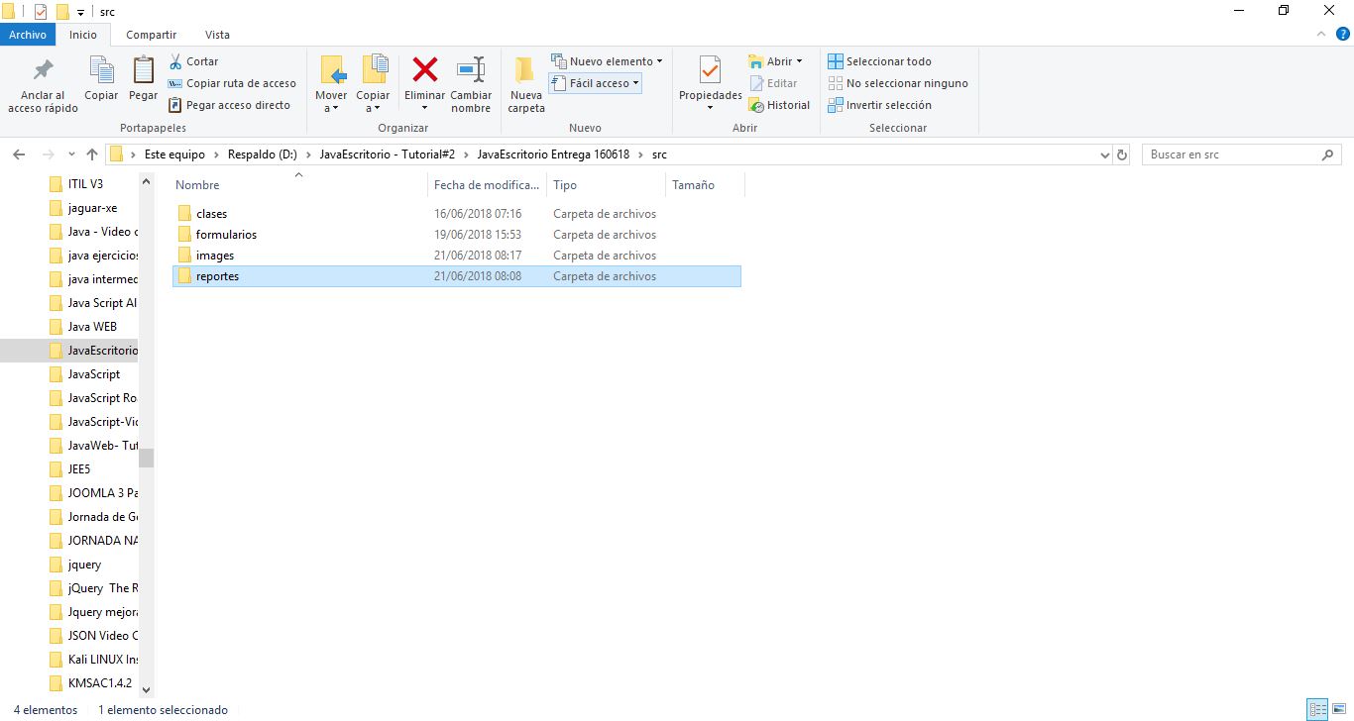Open the Copiar a command
Image resolution: width=1354 pixels, height=721 pixels.
[x=373, y=84]
